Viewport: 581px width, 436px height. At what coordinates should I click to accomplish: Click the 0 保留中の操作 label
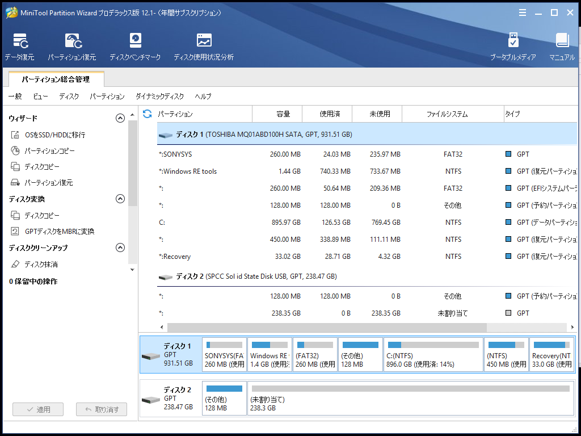(x=33, y=282)
